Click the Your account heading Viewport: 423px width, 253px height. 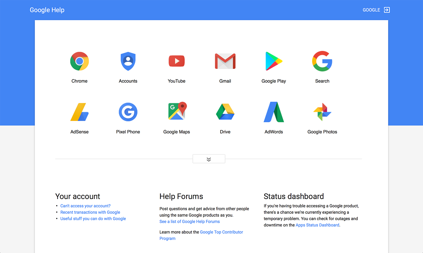(x=78, y=196)
